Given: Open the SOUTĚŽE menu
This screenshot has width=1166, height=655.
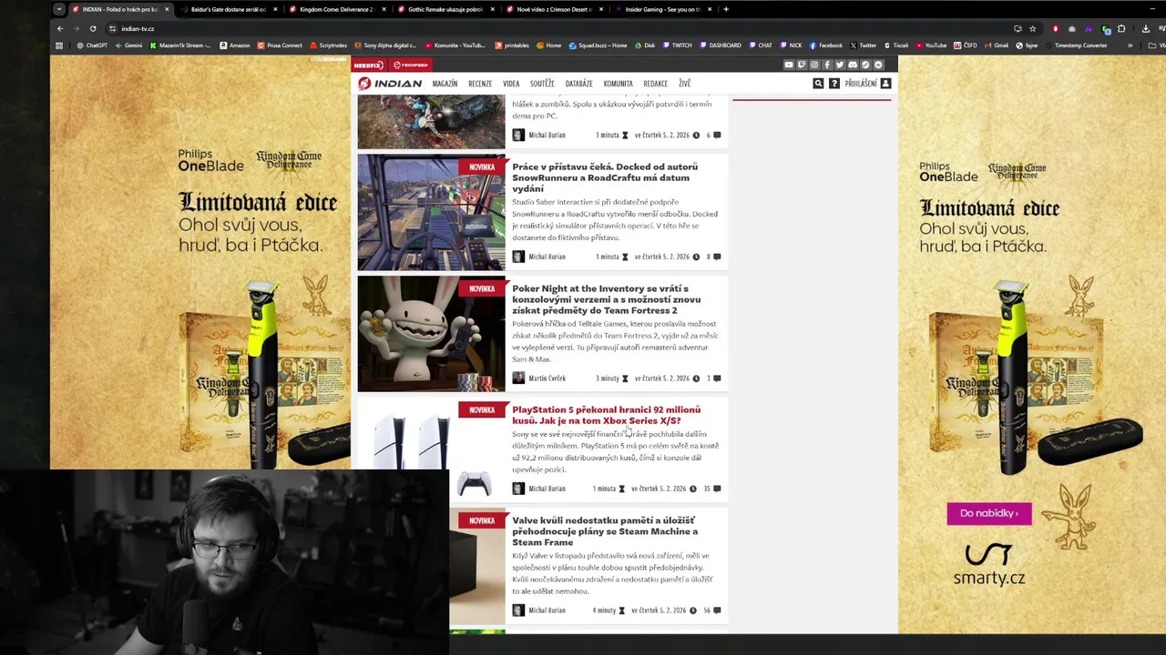Looking at the screenshot, I should 542,84.
